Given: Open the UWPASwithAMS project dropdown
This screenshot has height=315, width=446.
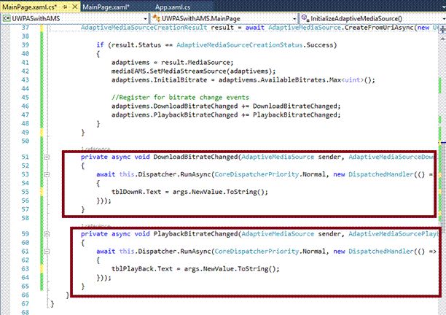Looking at the screenshot, I should (x=145, y=19).
